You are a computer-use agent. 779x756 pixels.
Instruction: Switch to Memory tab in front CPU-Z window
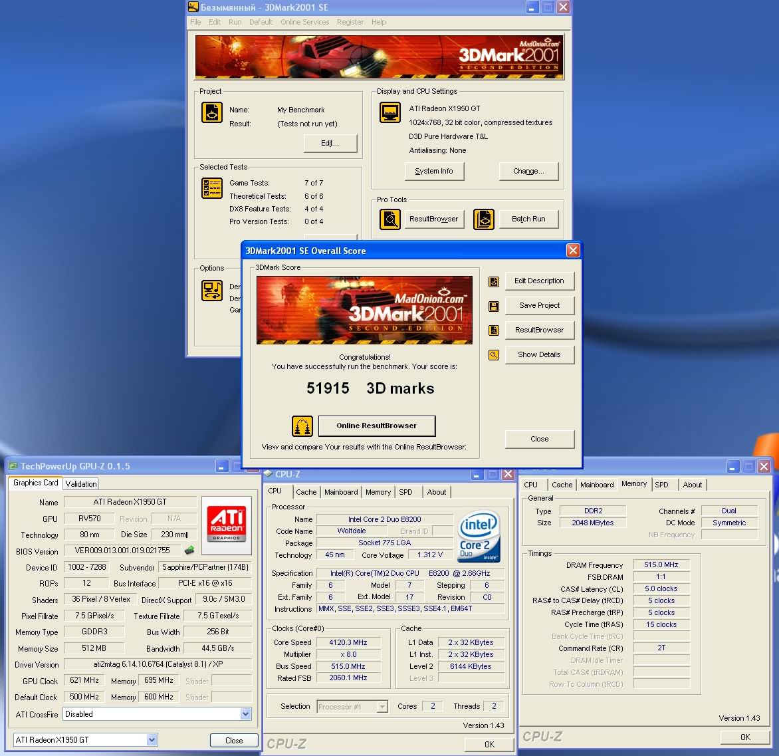[378, 491]
